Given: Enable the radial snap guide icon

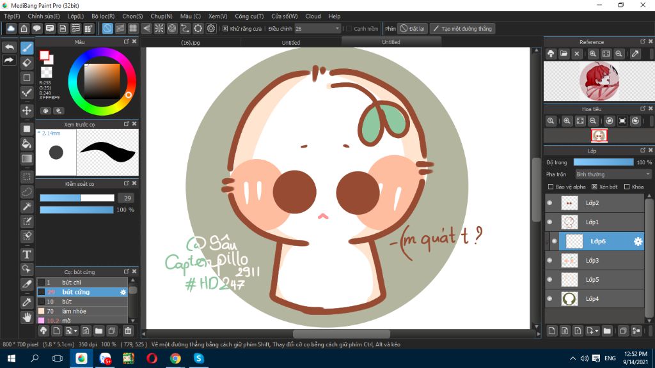Looking at the screenshot, I should [159, 28].
